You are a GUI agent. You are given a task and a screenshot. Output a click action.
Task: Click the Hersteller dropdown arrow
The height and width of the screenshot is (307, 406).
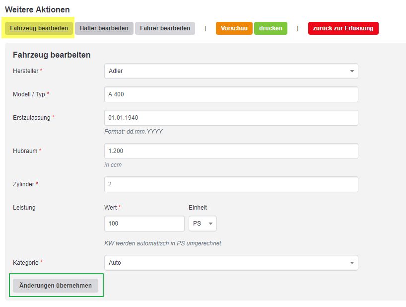[x=352, y=71]
